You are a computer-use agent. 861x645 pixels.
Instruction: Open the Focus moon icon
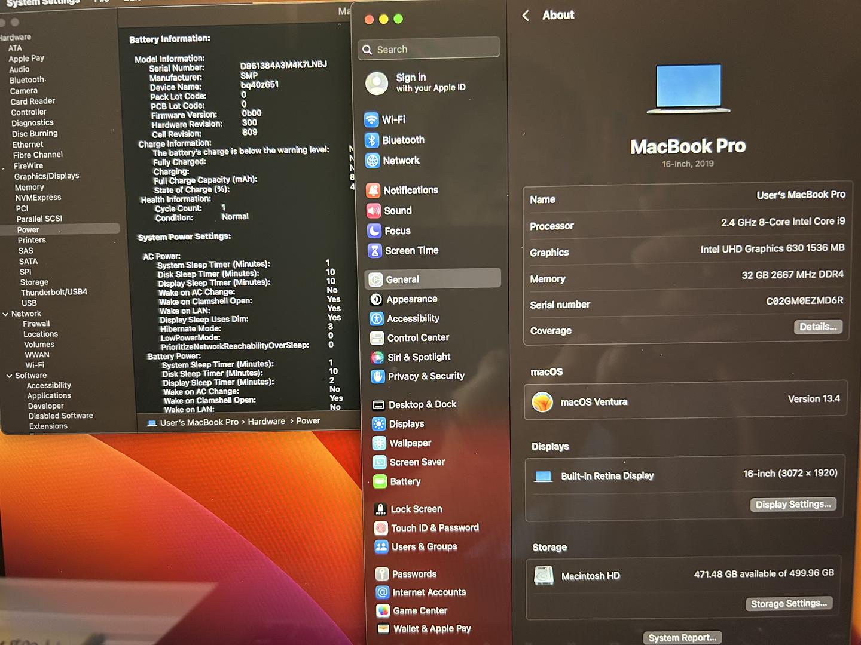(374, 231)
